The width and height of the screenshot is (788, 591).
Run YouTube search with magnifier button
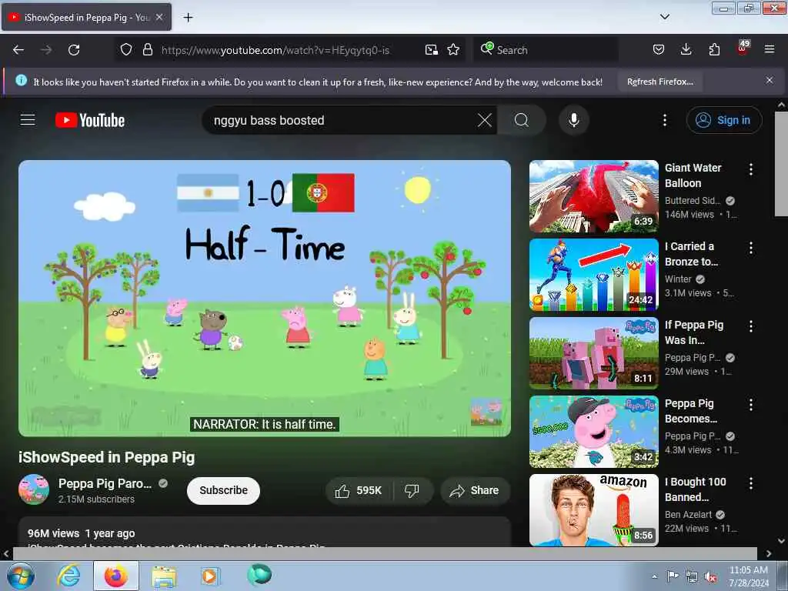522,120
